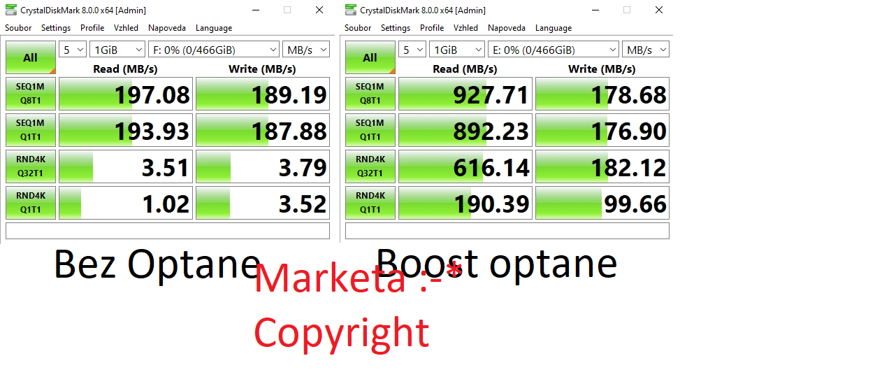
Task: Click 189.19 write result in left window
Action: click(263, 94)
